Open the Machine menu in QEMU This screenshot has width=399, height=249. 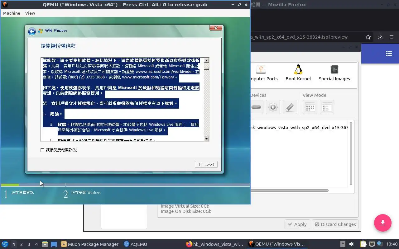coord(12,13)
